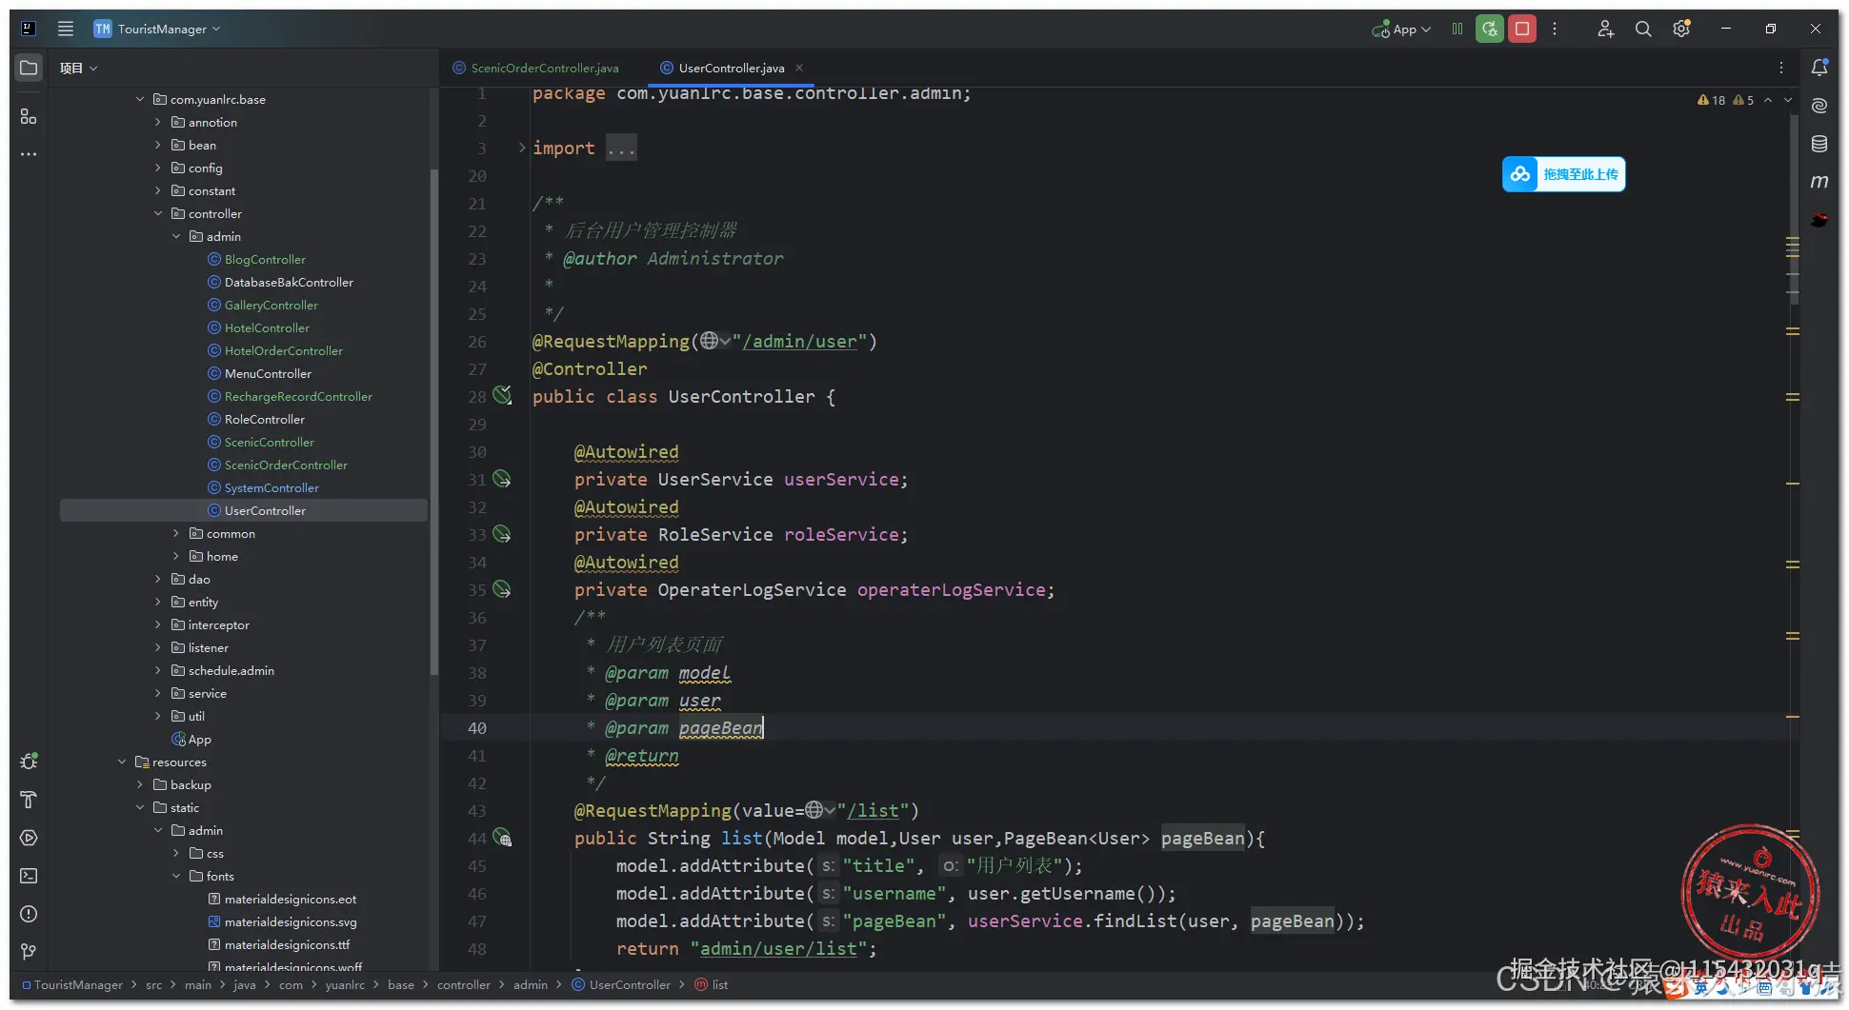Open Search Everywhere
Viewport: 1849px width, 1010px height.
coord(1643,29)
